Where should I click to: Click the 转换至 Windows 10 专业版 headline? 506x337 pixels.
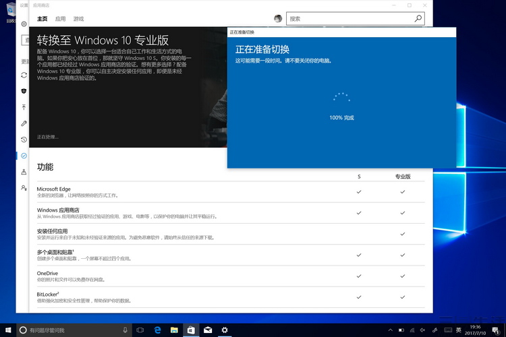[103, 40]
